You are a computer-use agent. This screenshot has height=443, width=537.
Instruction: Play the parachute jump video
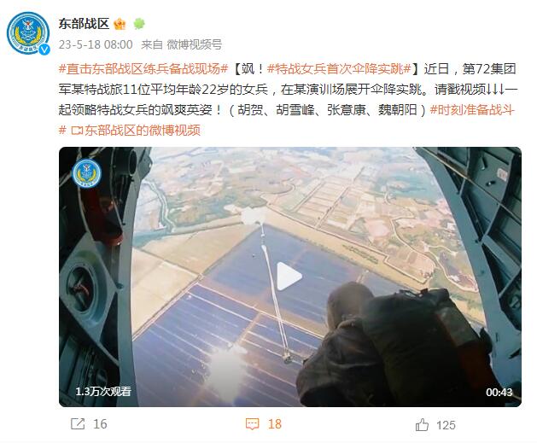tap(289, 277)
